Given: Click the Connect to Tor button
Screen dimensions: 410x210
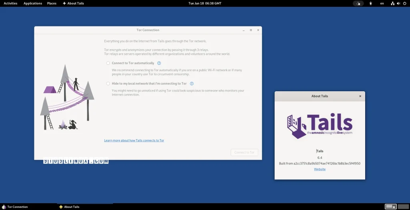Looking at the screenshot, I should (x=244, y=152).
